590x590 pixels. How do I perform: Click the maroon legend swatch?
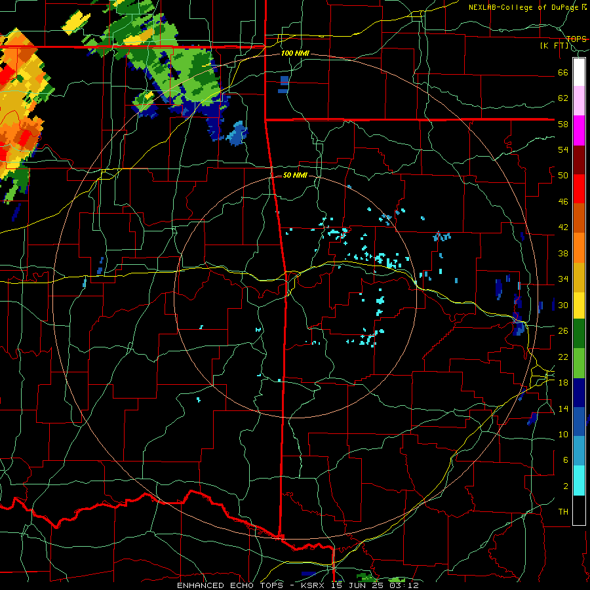(x=579, y=160)
